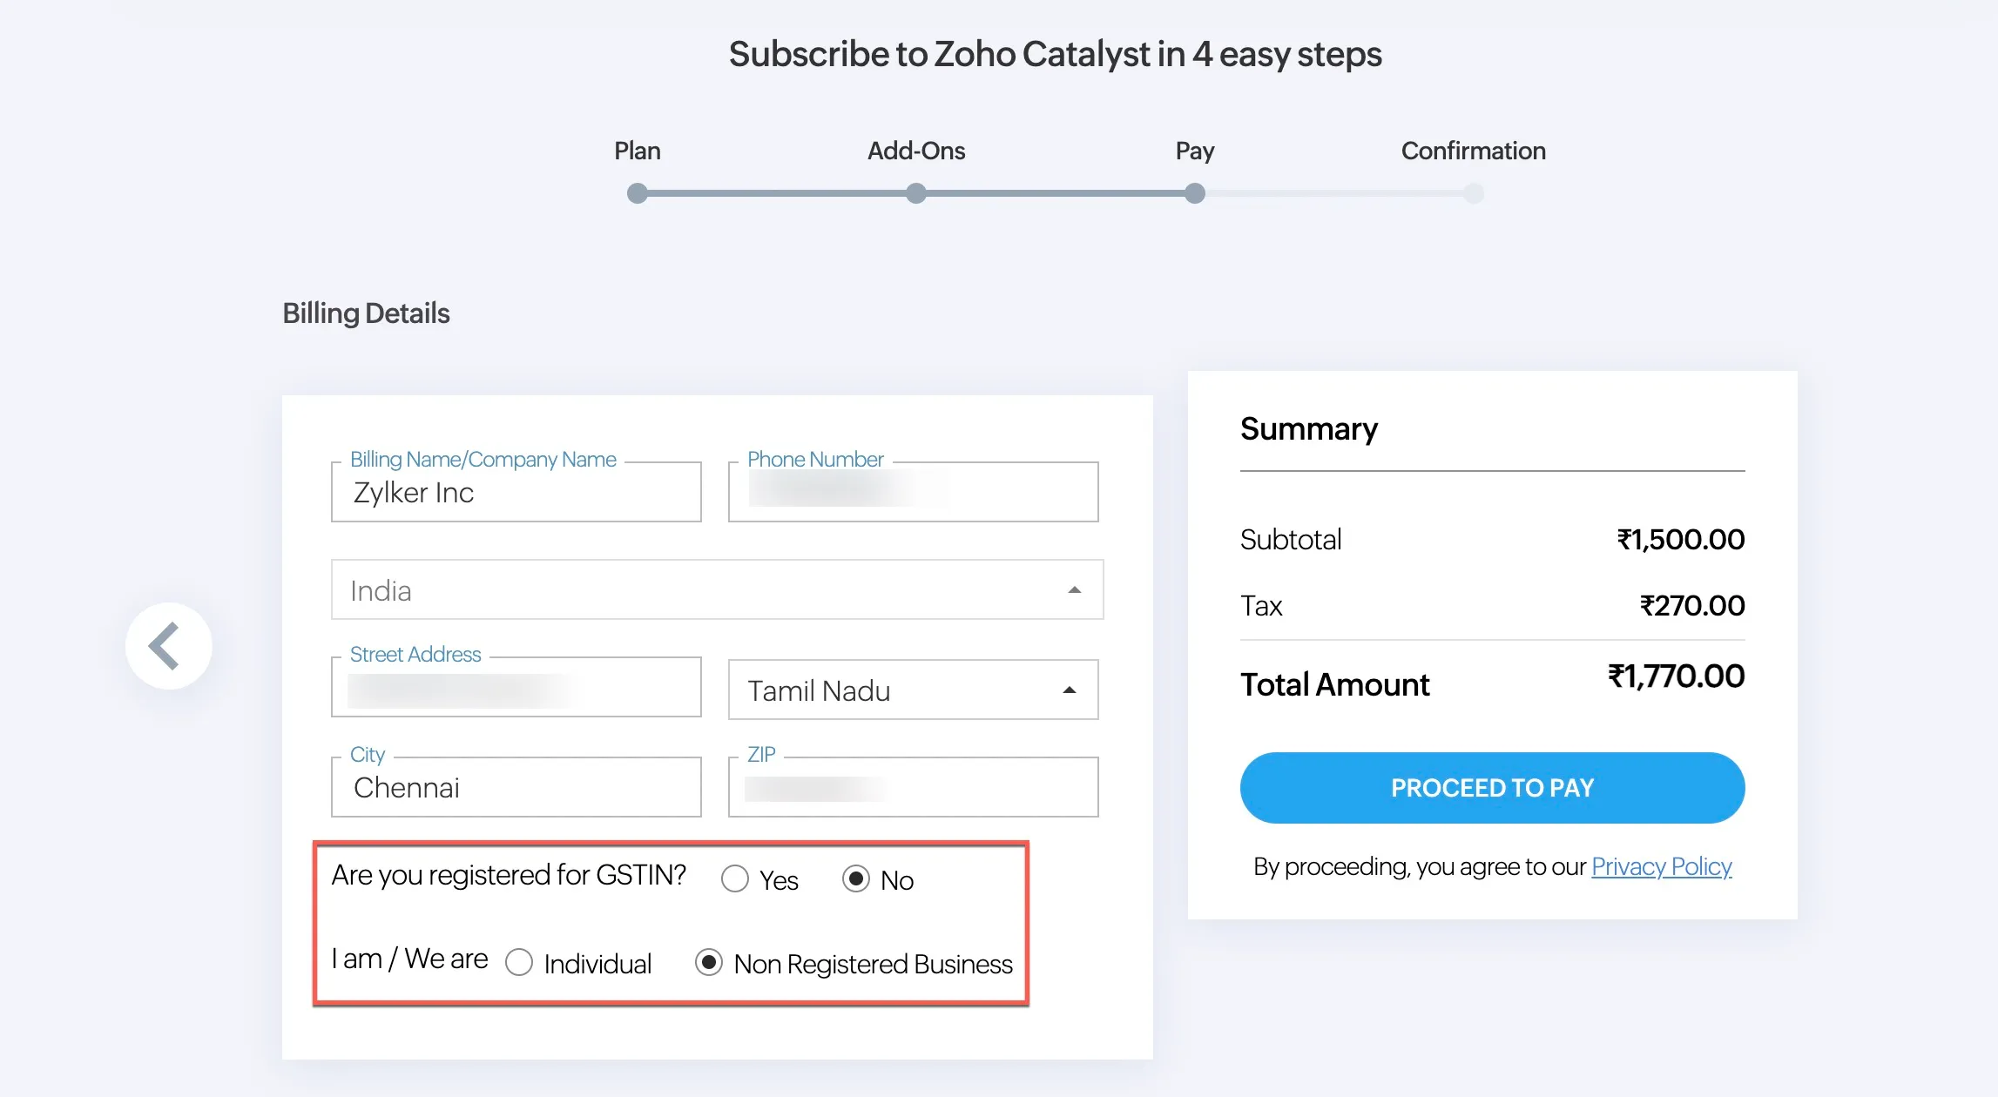Expand the Tamil Nadu state dropdown

point(913,690)
